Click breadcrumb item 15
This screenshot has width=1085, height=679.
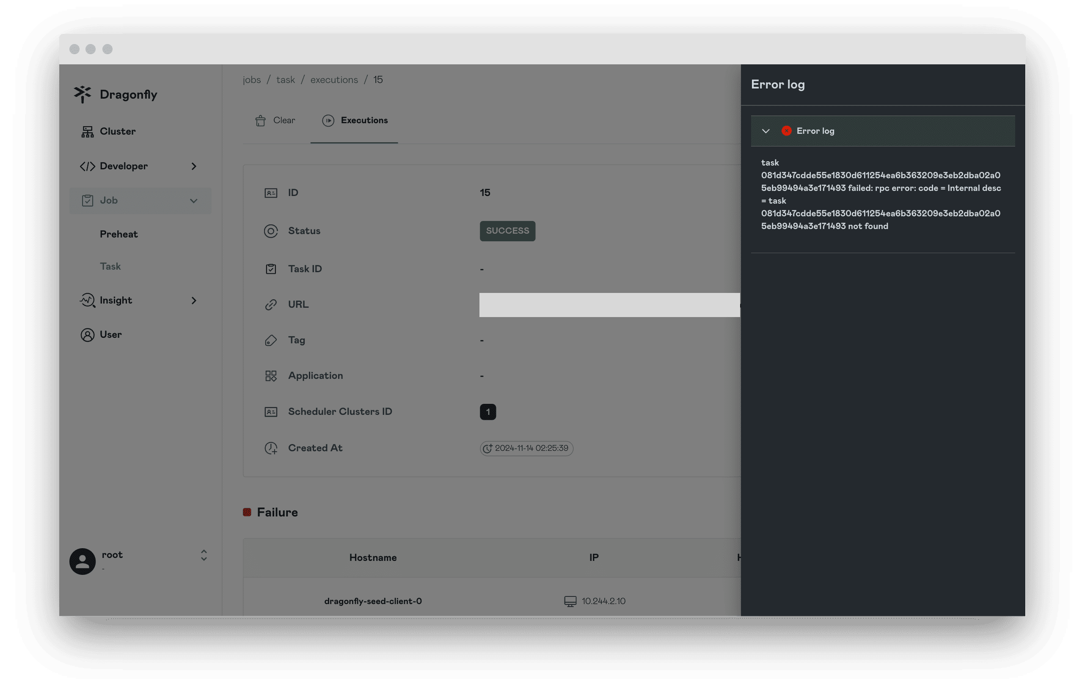click(x=378, y=80)
